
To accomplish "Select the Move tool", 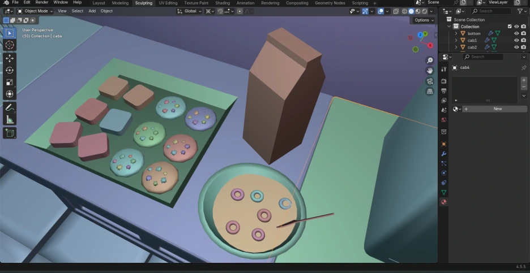I will point(10,58).
